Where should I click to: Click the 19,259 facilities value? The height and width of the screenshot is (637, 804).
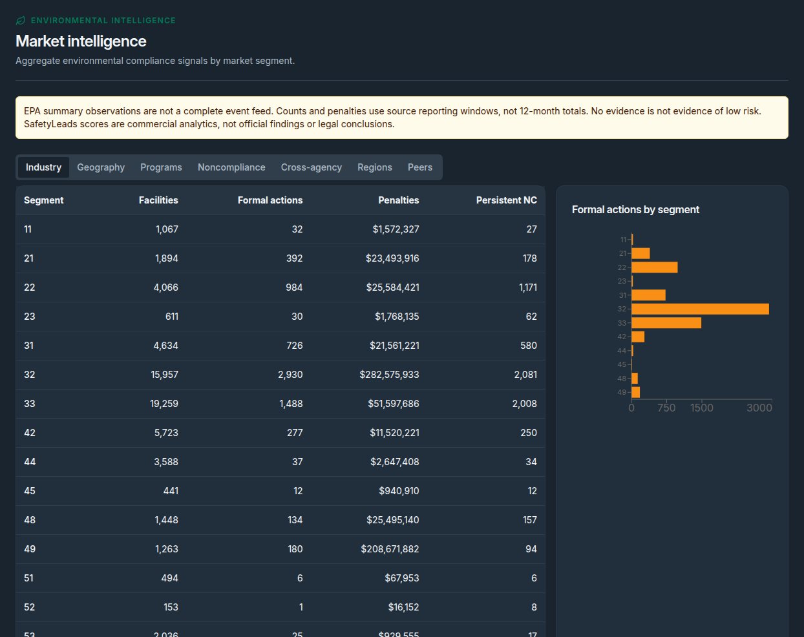(164, 404)
